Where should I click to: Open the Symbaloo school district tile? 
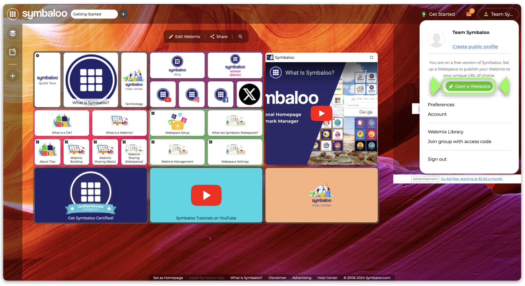point(235,65)
